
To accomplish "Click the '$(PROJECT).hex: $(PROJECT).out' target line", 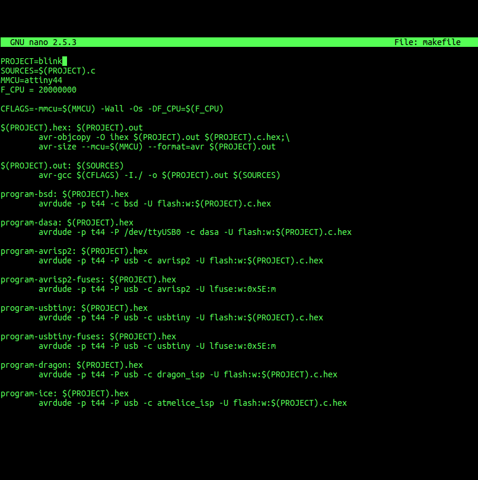I will [x=72, y=128].
